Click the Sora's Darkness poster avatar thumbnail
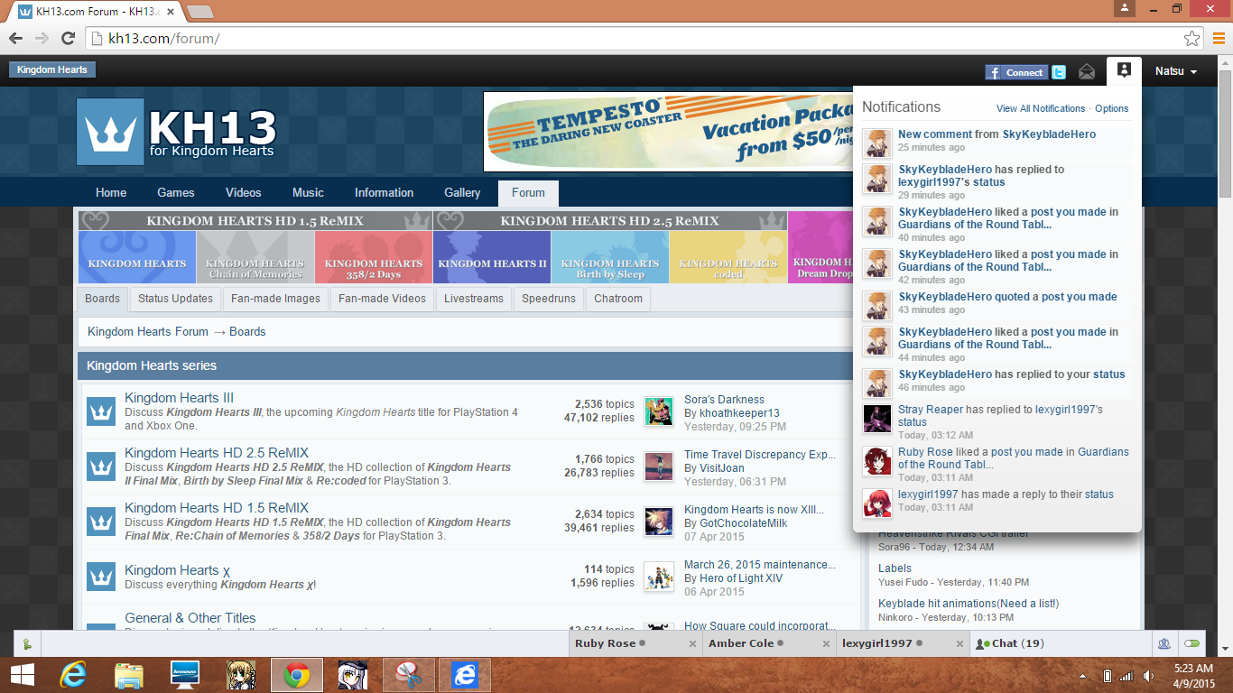This screenshot has width=1233, height=693. click(x=659, y=411)
